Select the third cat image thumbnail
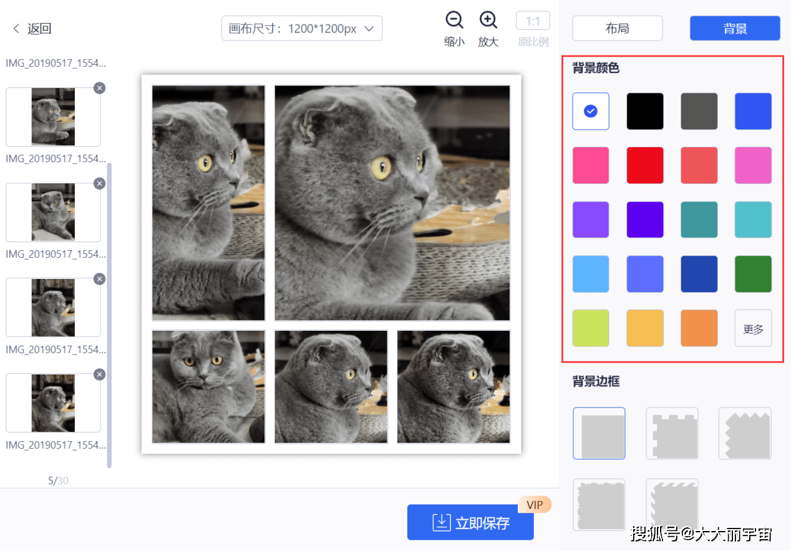Screen dimensions: 791x551 53,308
